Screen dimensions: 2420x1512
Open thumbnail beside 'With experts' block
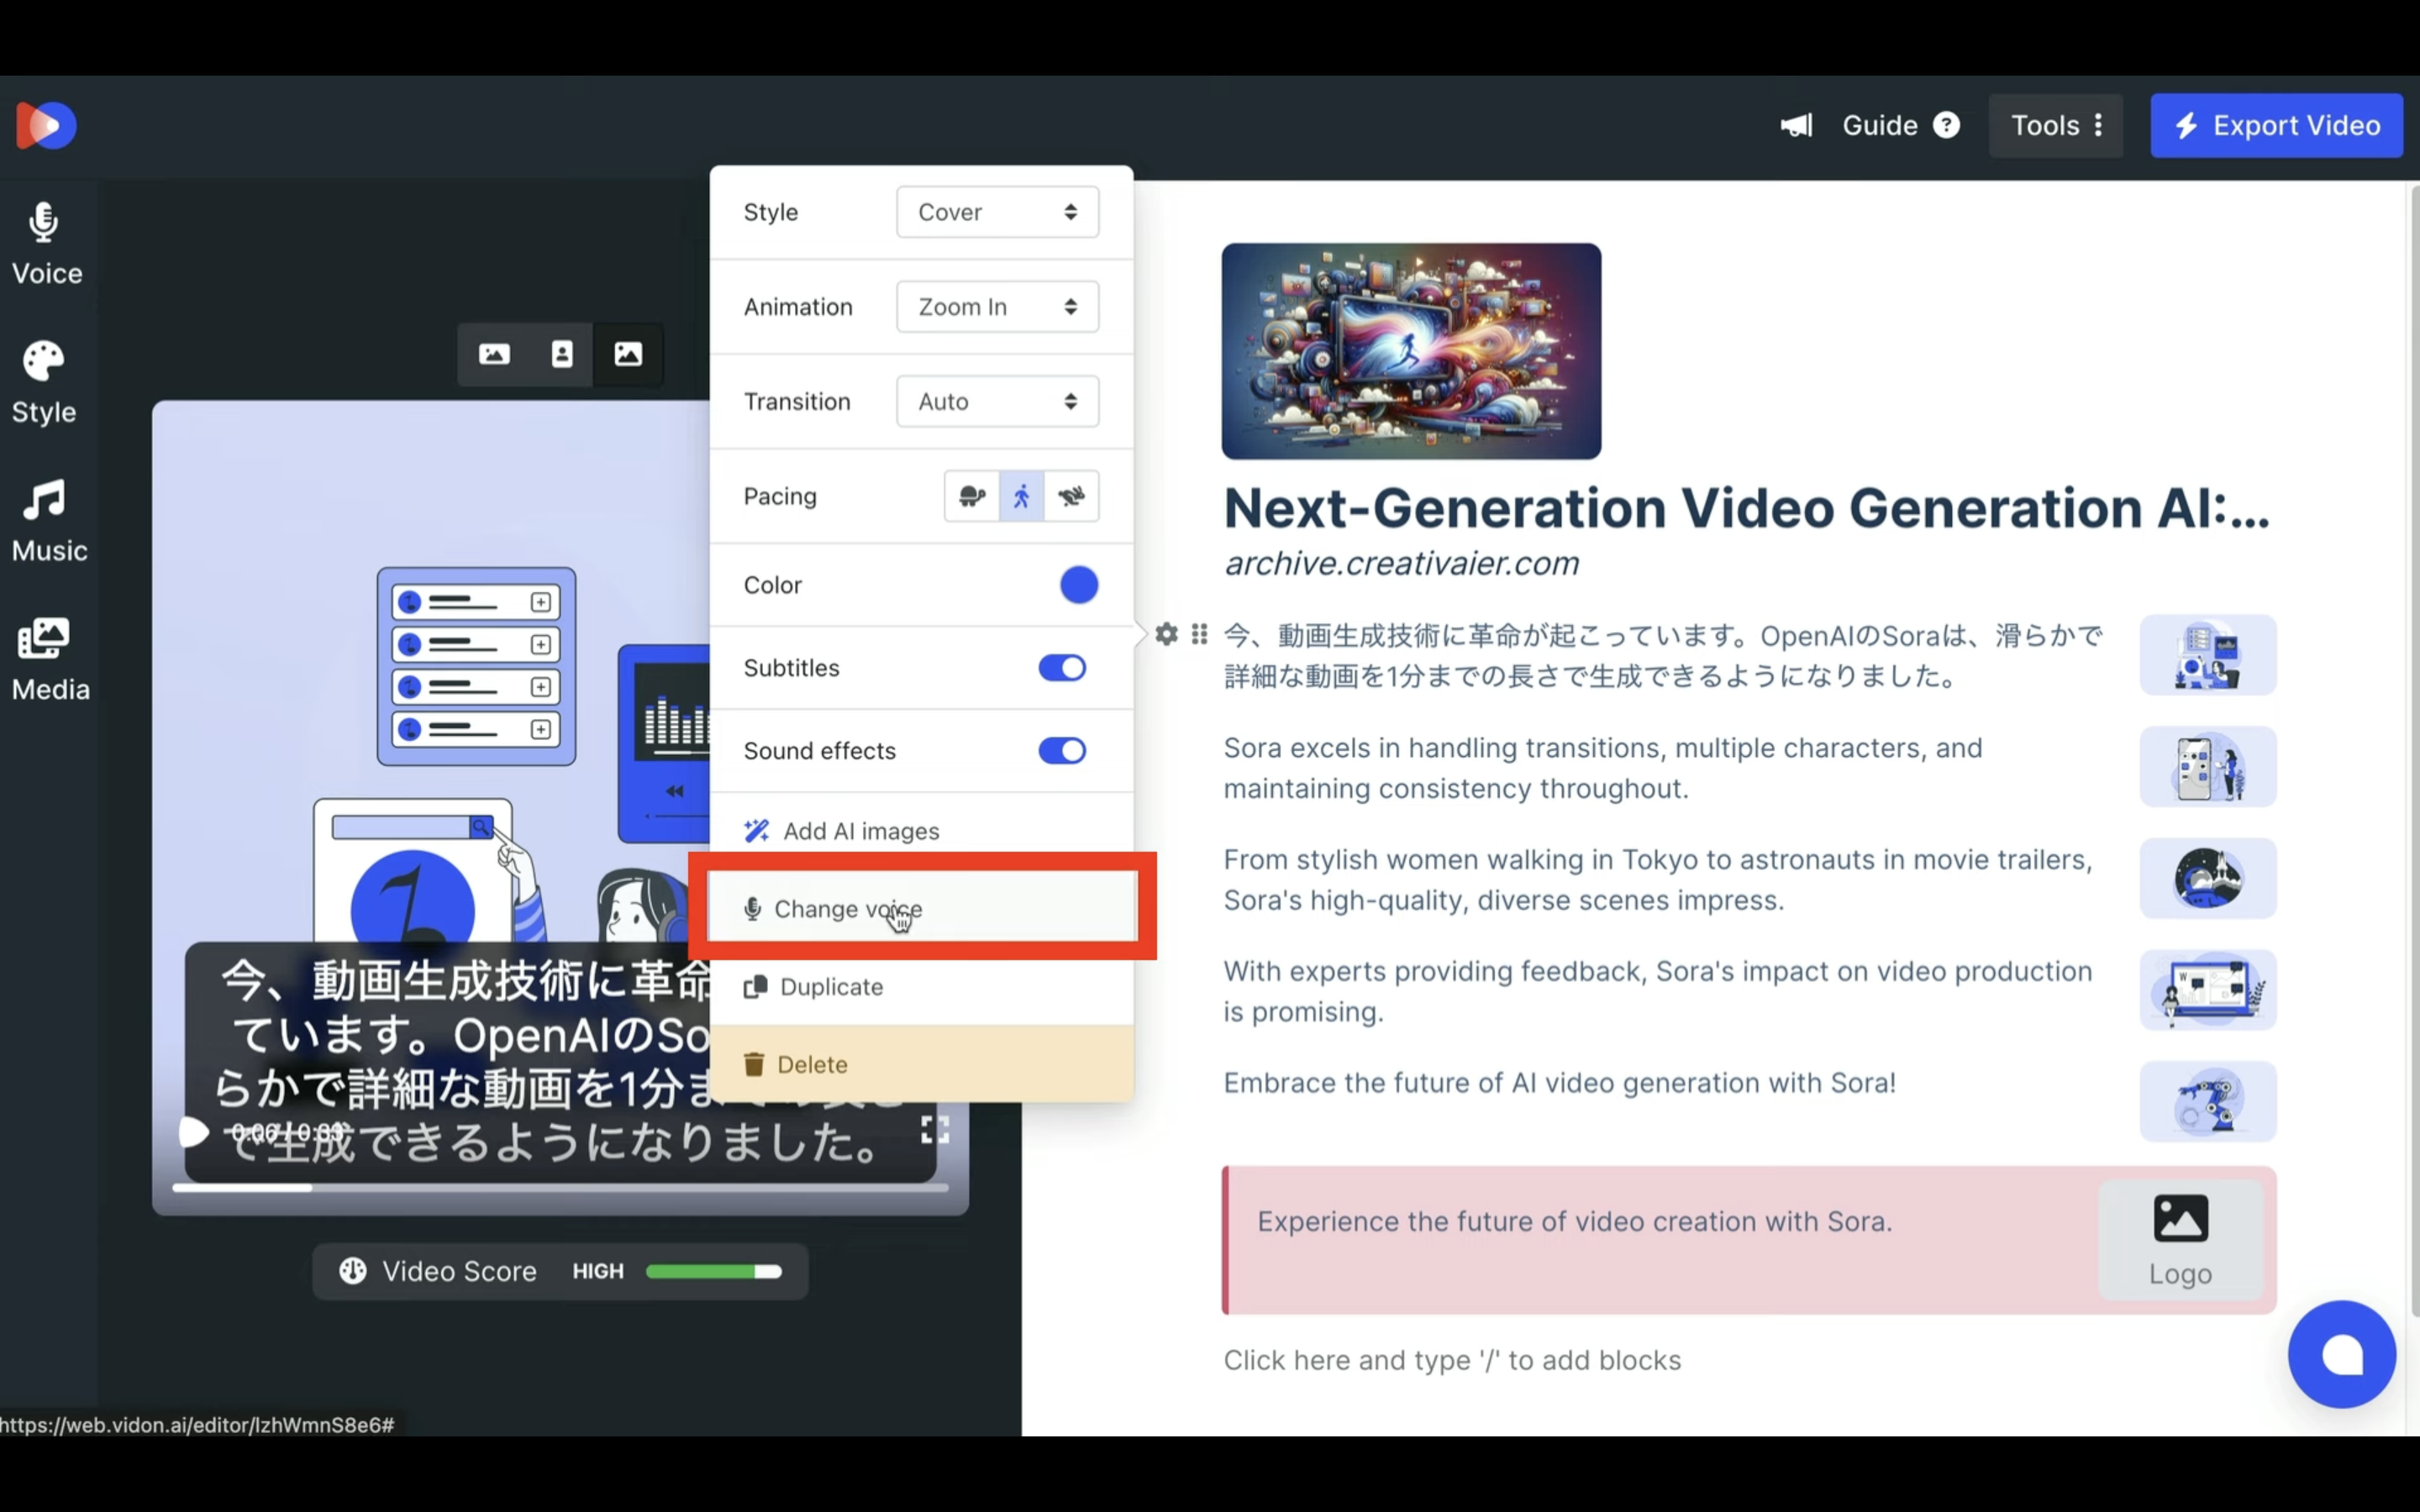pos(2208,990)
